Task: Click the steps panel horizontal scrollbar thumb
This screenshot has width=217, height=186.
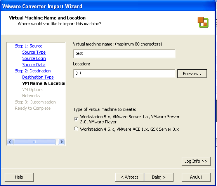Action: 35,142
